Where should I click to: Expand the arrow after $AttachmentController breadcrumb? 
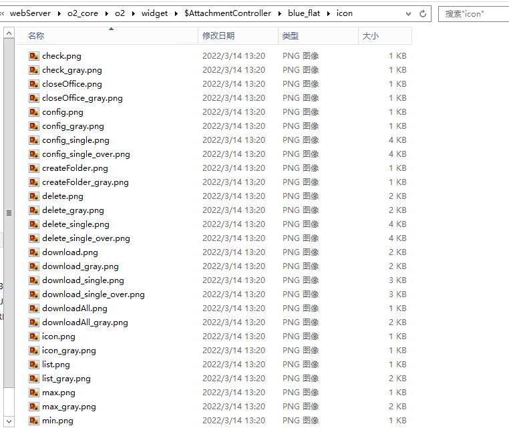279,13
